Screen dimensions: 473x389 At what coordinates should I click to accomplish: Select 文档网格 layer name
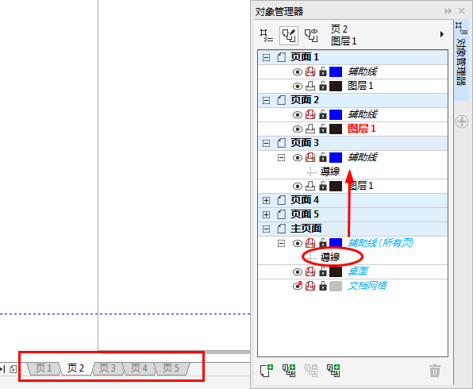coord(367,286)
